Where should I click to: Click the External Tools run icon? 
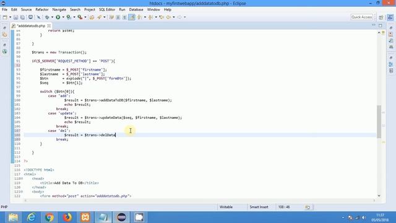click(80, 17)
